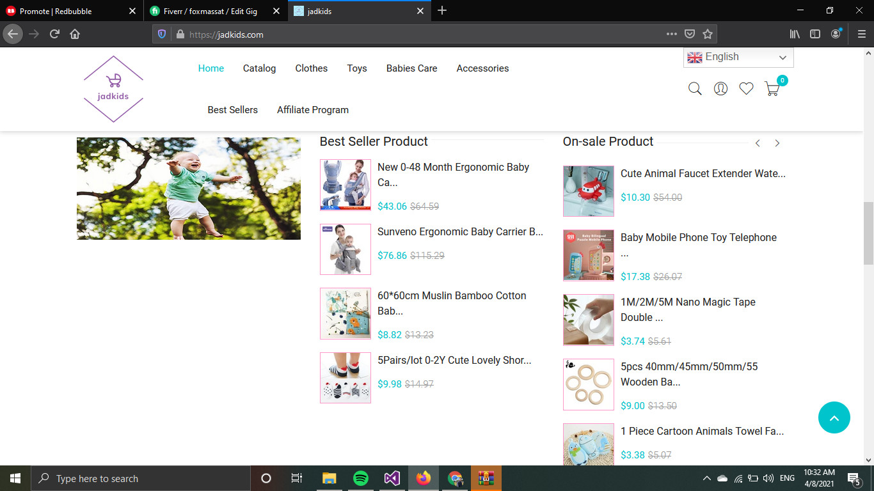Click the Save to Pocket icon

tap(690, 34)
